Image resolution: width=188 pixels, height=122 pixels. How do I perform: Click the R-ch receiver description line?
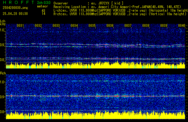pos(120,14)
